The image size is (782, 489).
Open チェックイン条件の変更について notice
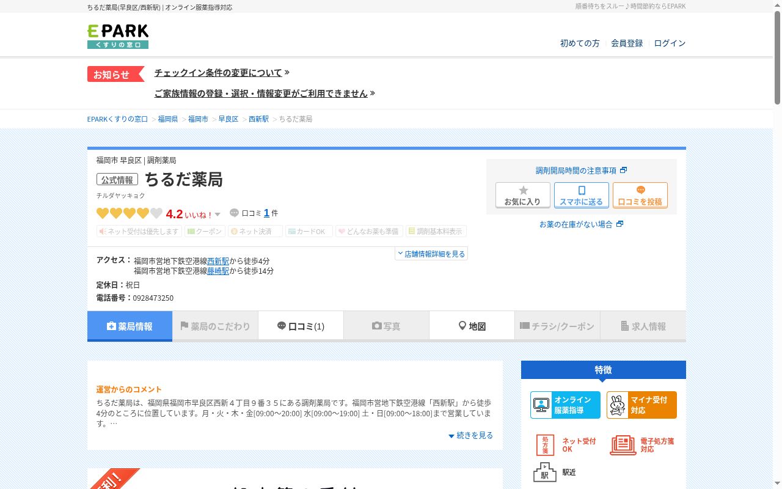click(x=218, y=73)
